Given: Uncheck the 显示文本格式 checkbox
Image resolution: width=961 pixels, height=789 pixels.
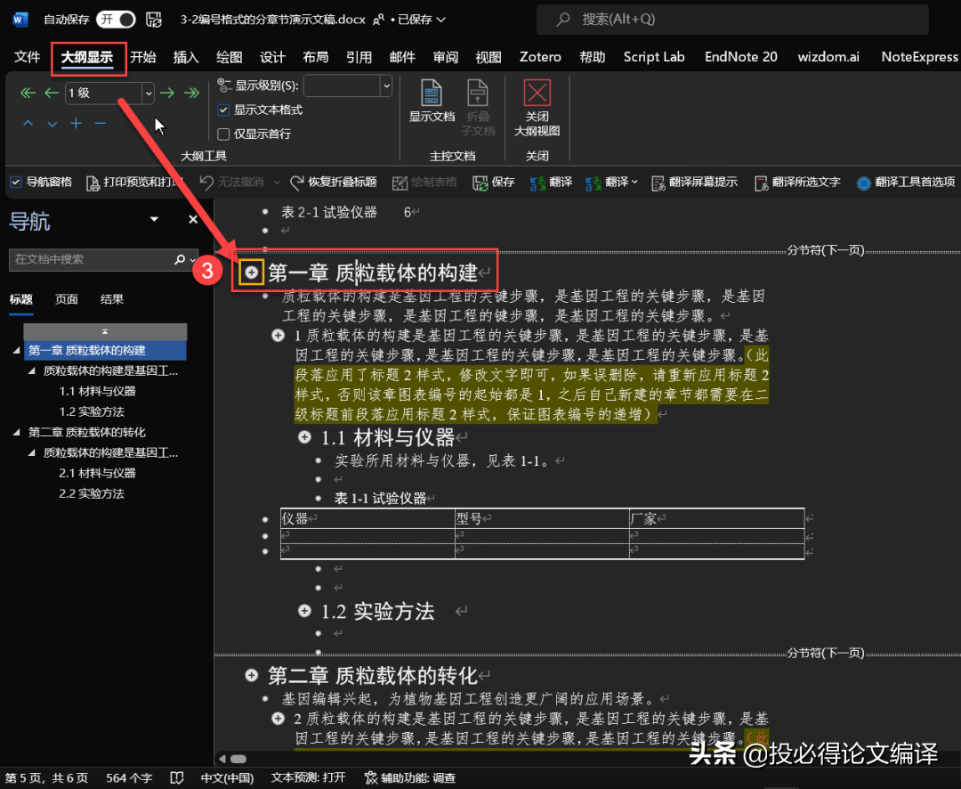Looking at the screenshot, I should pos(224,110).
